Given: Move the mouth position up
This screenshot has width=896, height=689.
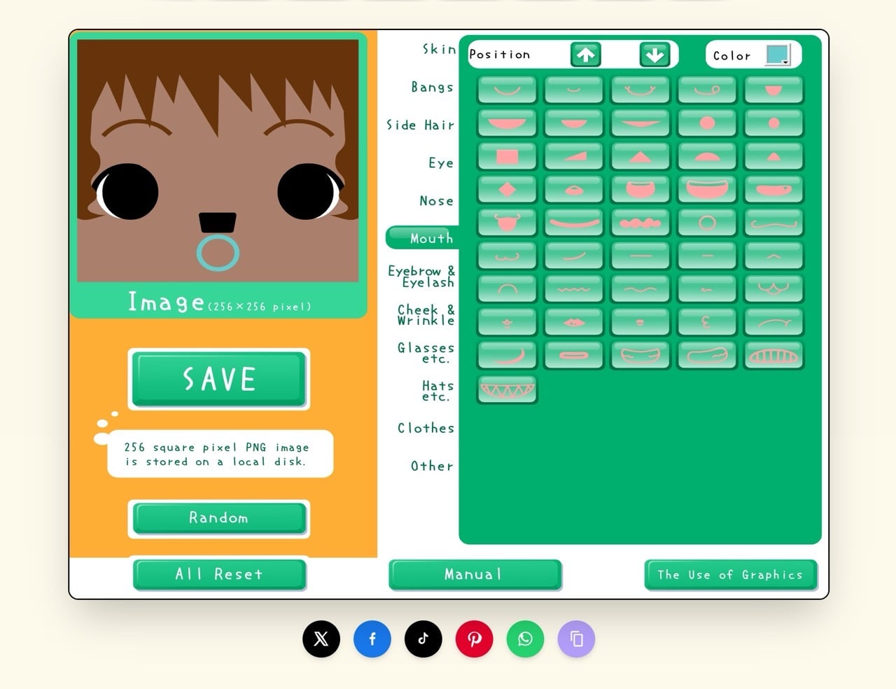Looking at the screenshot, I should (585, 55).
